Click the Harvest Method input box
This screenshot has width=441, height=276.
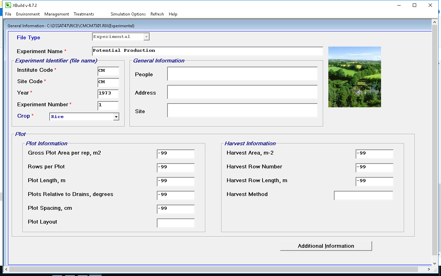coord(363,196)
